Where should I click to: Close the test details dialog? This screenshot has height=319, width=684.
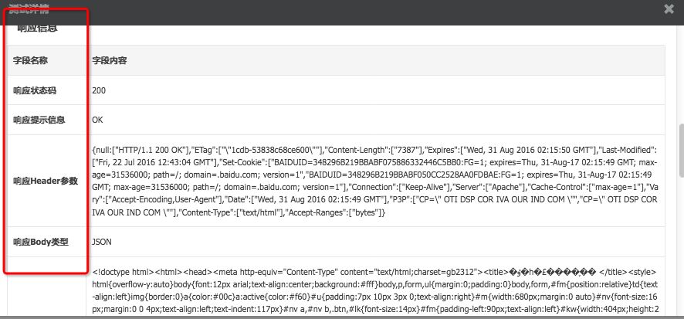pos(669,8)
